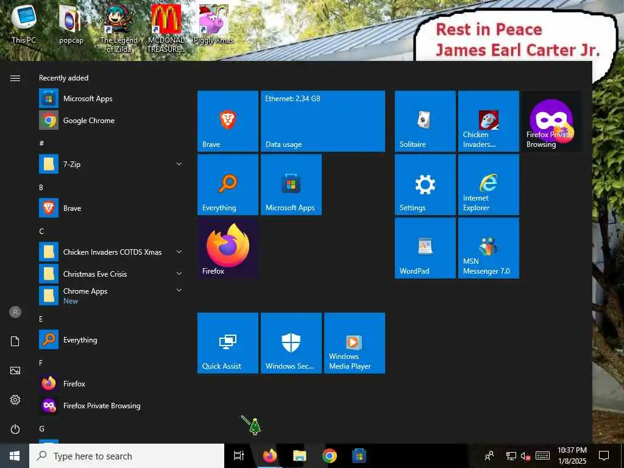The image size is (624, 468).
Task: Launch the Firefox tile
Action: click(x=228, y=248)
